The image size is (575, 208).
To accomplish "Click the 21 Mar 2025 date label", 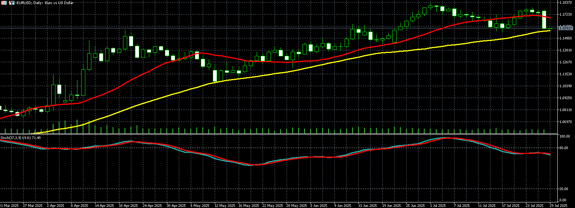I will click(x=9, y=205).
